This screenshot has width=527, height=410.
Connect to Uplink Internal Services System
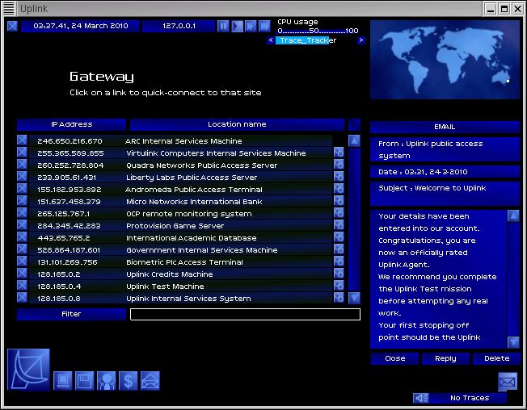pos(181,299)
